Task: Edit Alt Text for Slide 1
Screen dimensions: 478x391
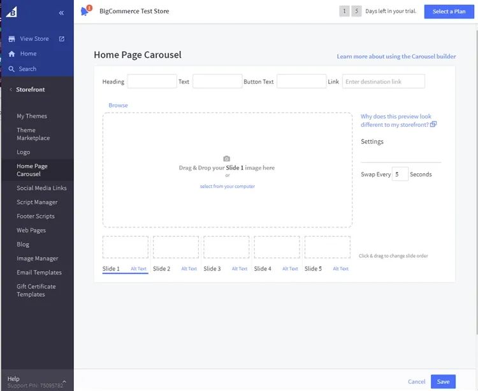Action: 138,269
